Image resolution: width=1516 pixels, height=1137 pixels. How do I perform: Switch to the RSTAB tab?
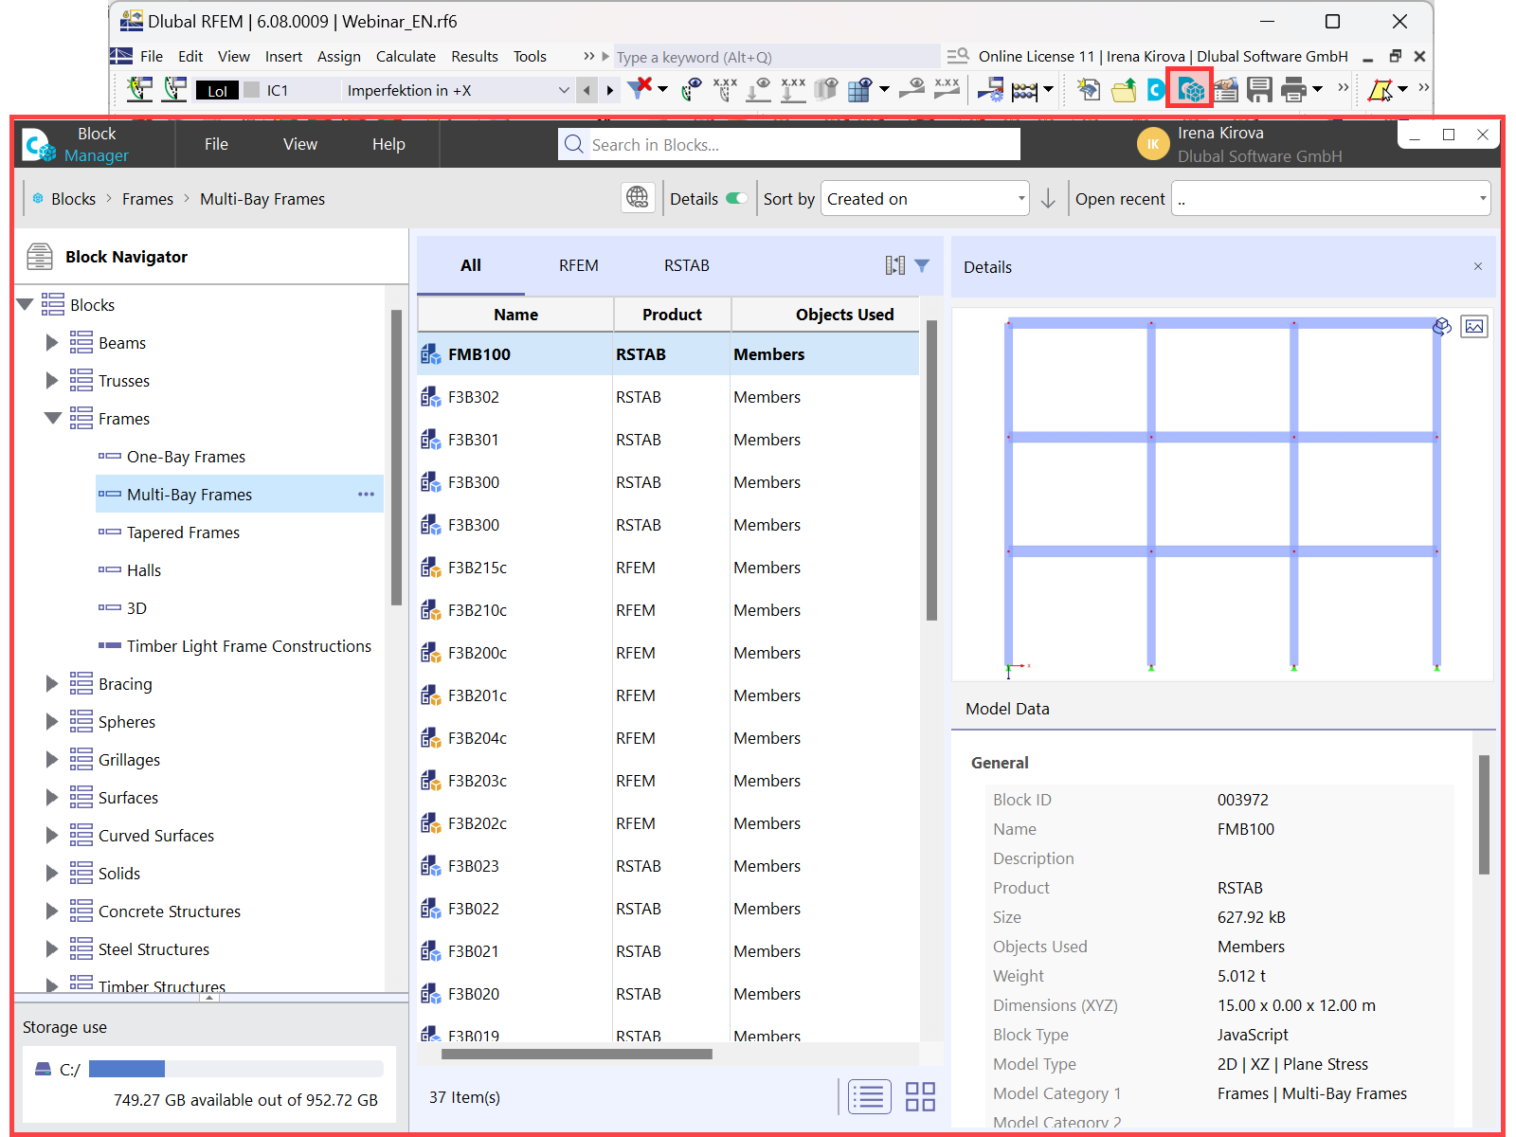686,265
